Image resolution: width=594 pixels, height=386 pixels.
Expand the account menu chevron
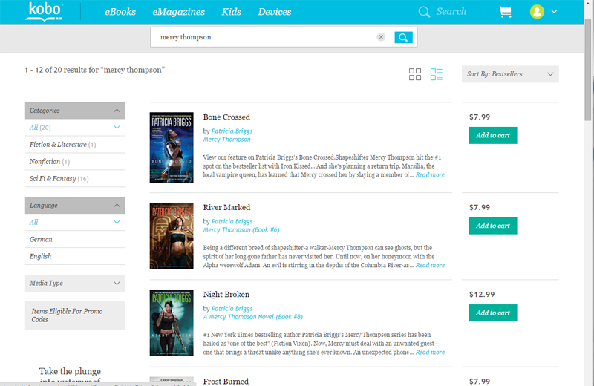pos(554,12)
